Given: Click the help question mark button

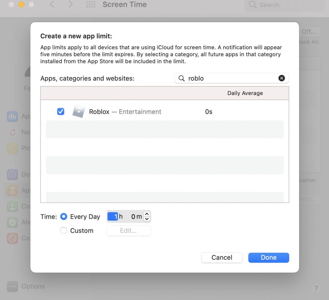Looking at the screenshot, I should (316, 288).
